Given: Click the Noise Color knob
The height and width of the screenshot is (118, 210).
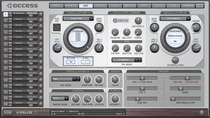Looking at the screenshot, I should pyautogui.click(x=115, y=79).
